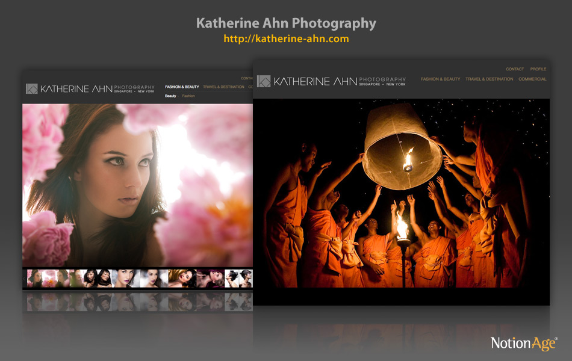This screenshot has height=361, width=572.
Task: Click the square logo icon in the left window
Action: 32,88
